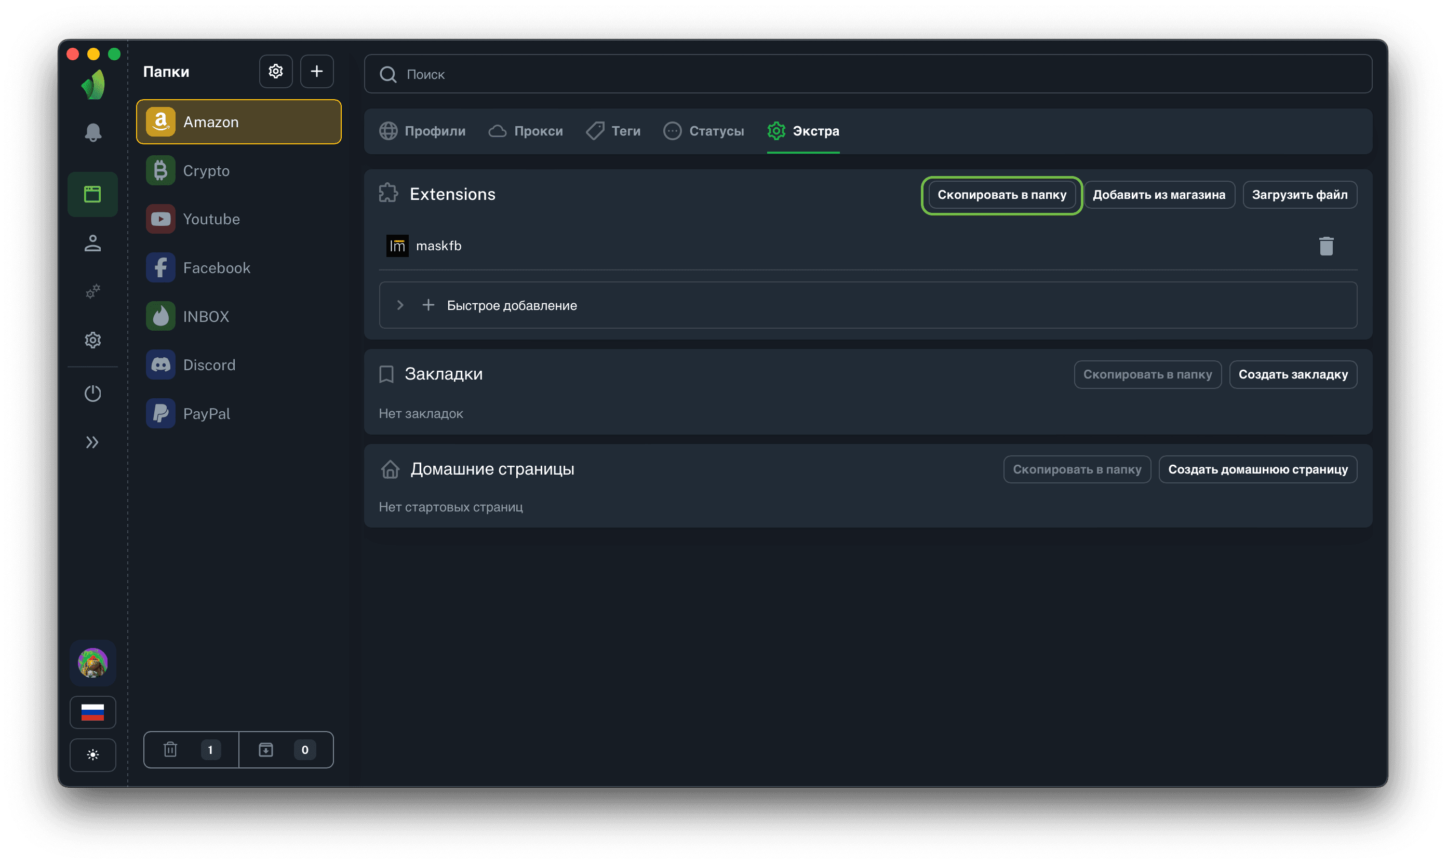Click the notifications bell icon
Screen dimensions: 1446x864
pyautogui.click(x=92, y=133)
